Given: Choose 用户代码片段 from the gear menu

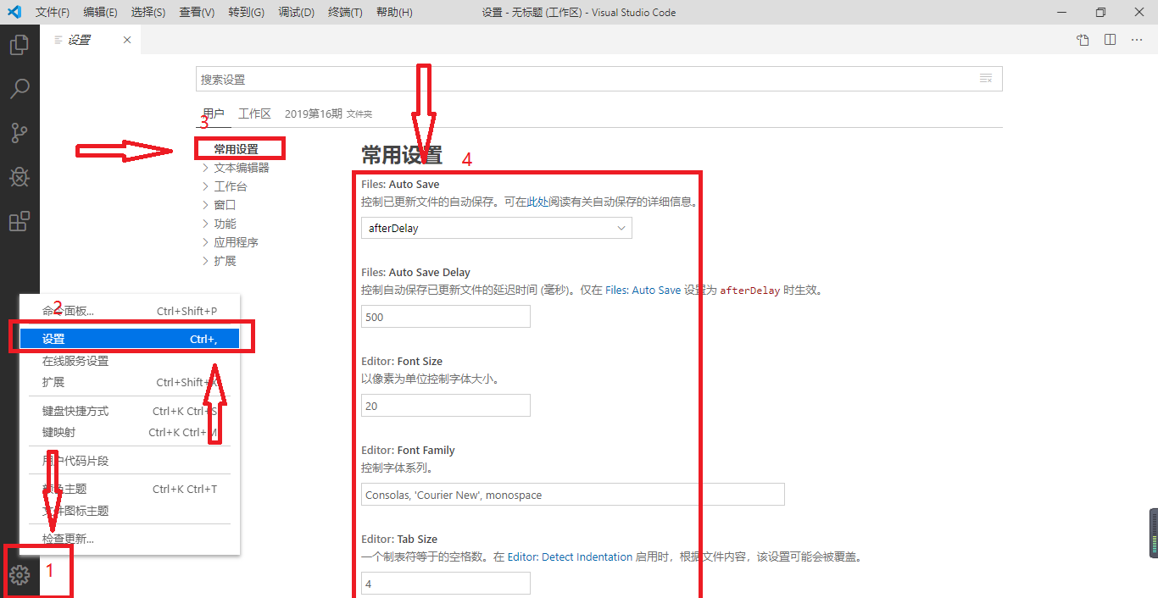Looking at the screenshot, I should [x=130, y=461].
